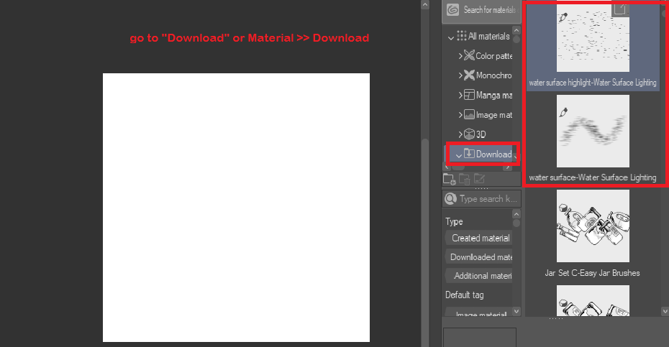
Task: Expand the Color pattern folder
Action: pos(460,56)
